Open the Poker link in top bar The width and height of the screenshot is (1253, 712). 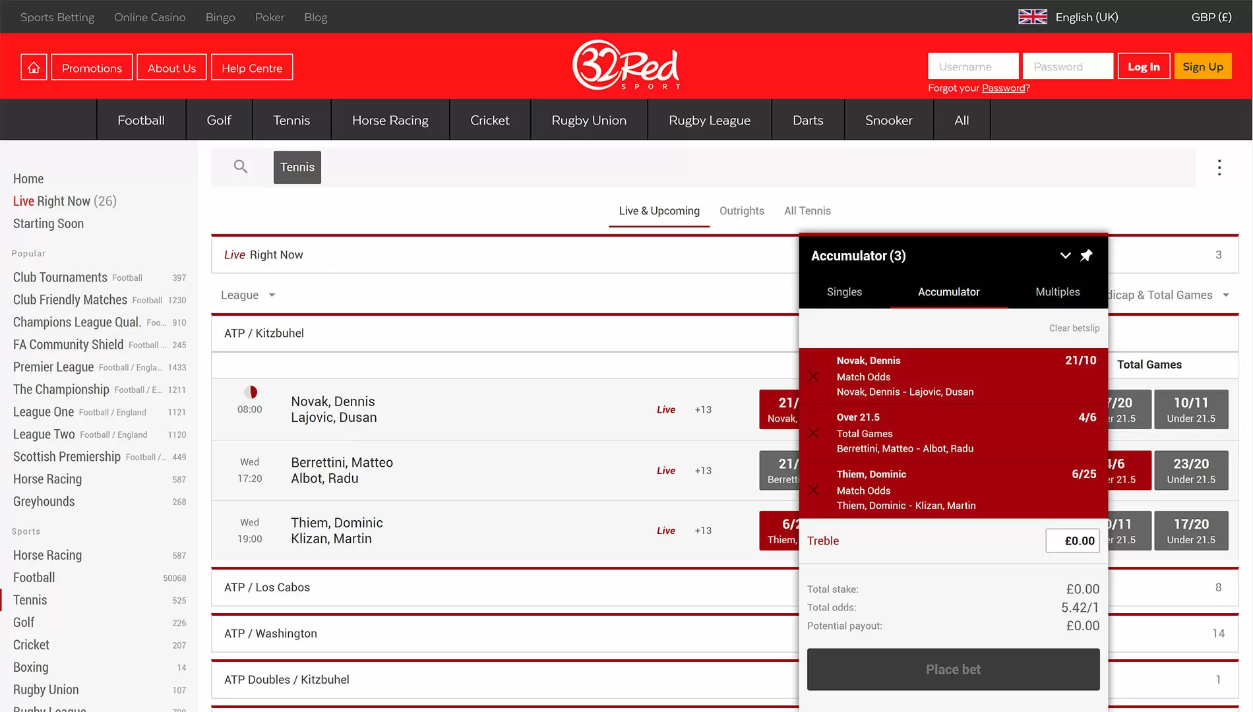[x=270, y=17]
